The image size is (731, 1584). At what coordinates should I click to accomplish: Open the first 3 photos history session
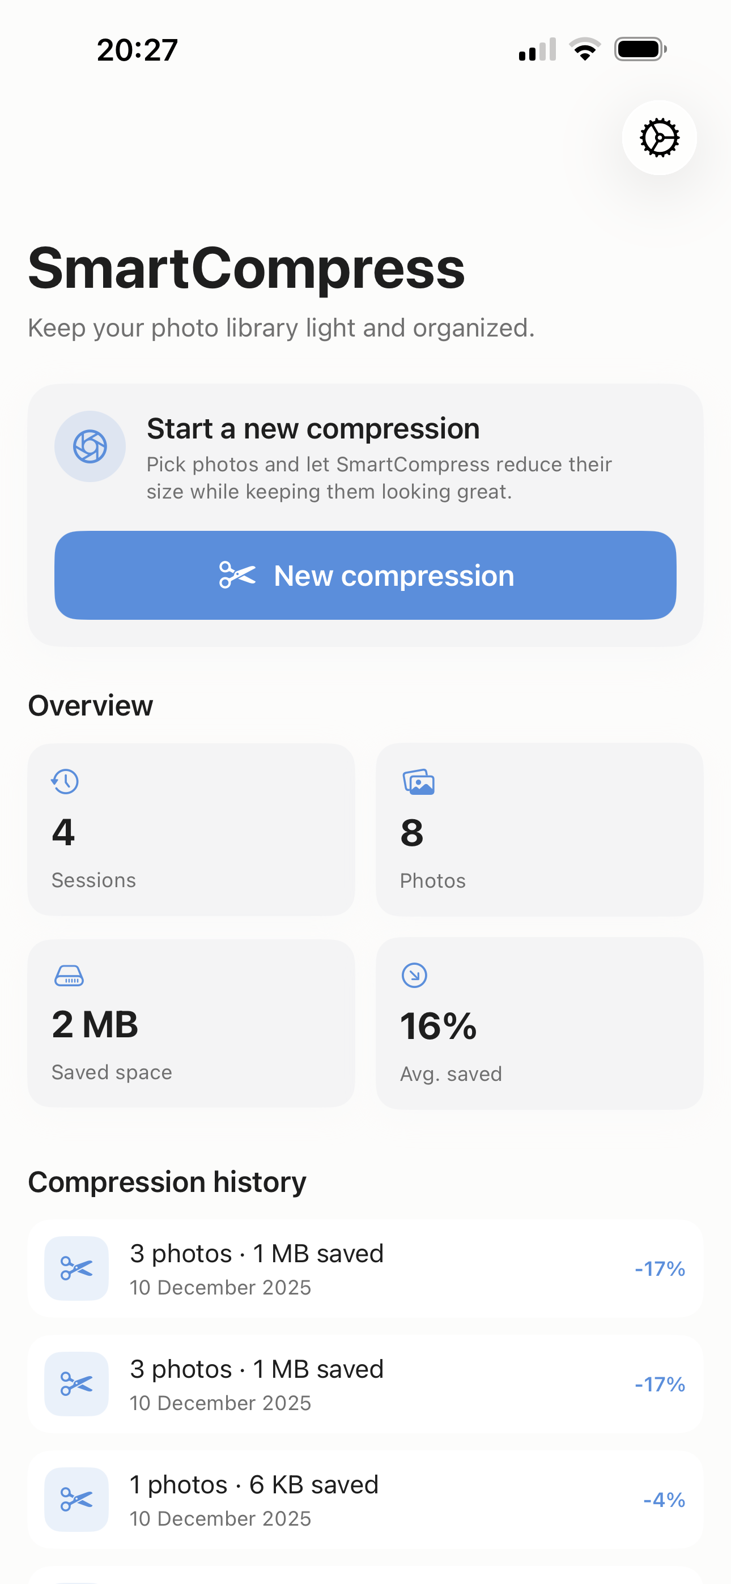(365, 1268)
